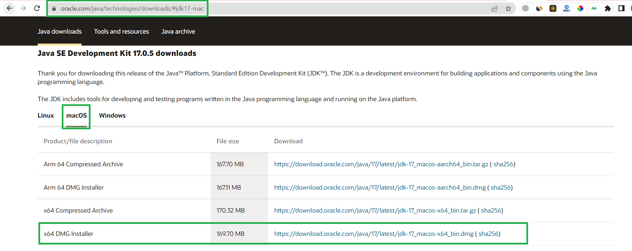Download the macos-x64_bin.dmg installer link
Viewport: 632px width, 251px height.
374,234
